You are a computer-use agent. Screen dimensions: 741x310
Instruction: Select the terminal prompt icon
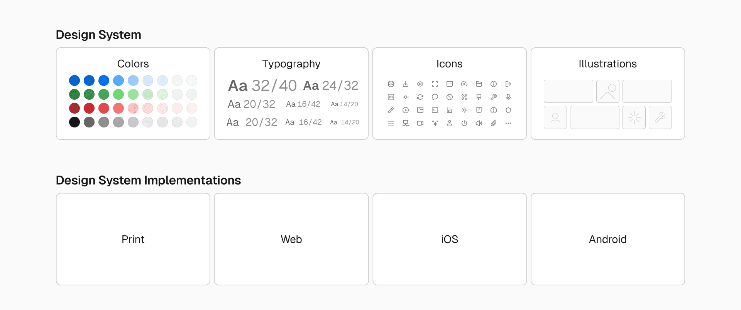[435, 110]
